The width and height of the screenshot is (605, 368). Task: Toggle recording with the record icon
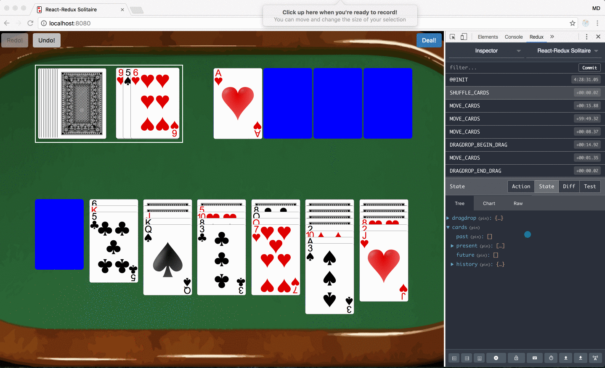tap(496, 358)
